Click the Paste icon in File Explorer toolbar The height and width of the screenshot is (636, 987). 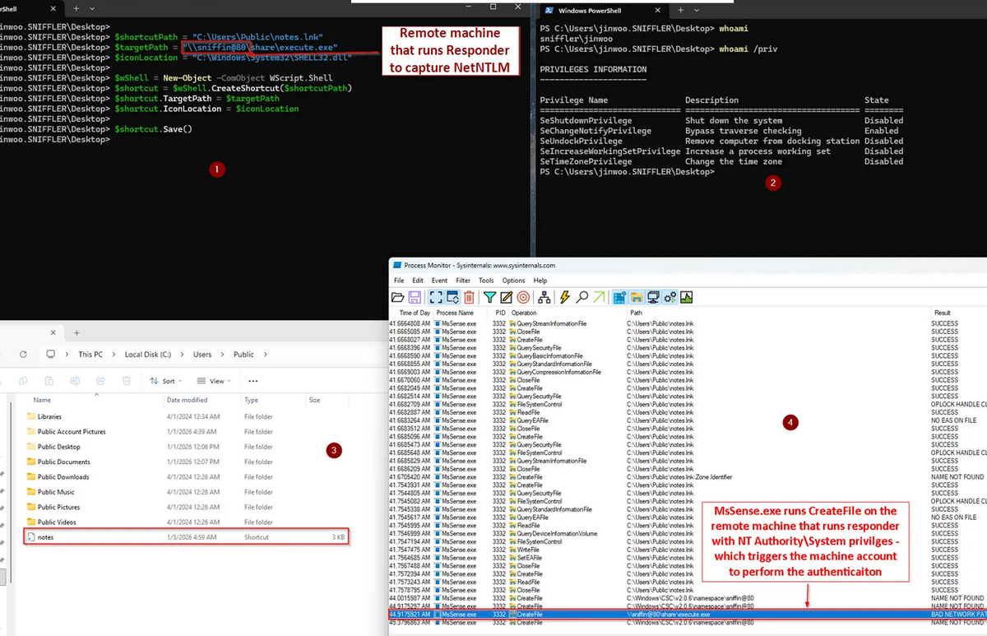click(x=49, y=381)
